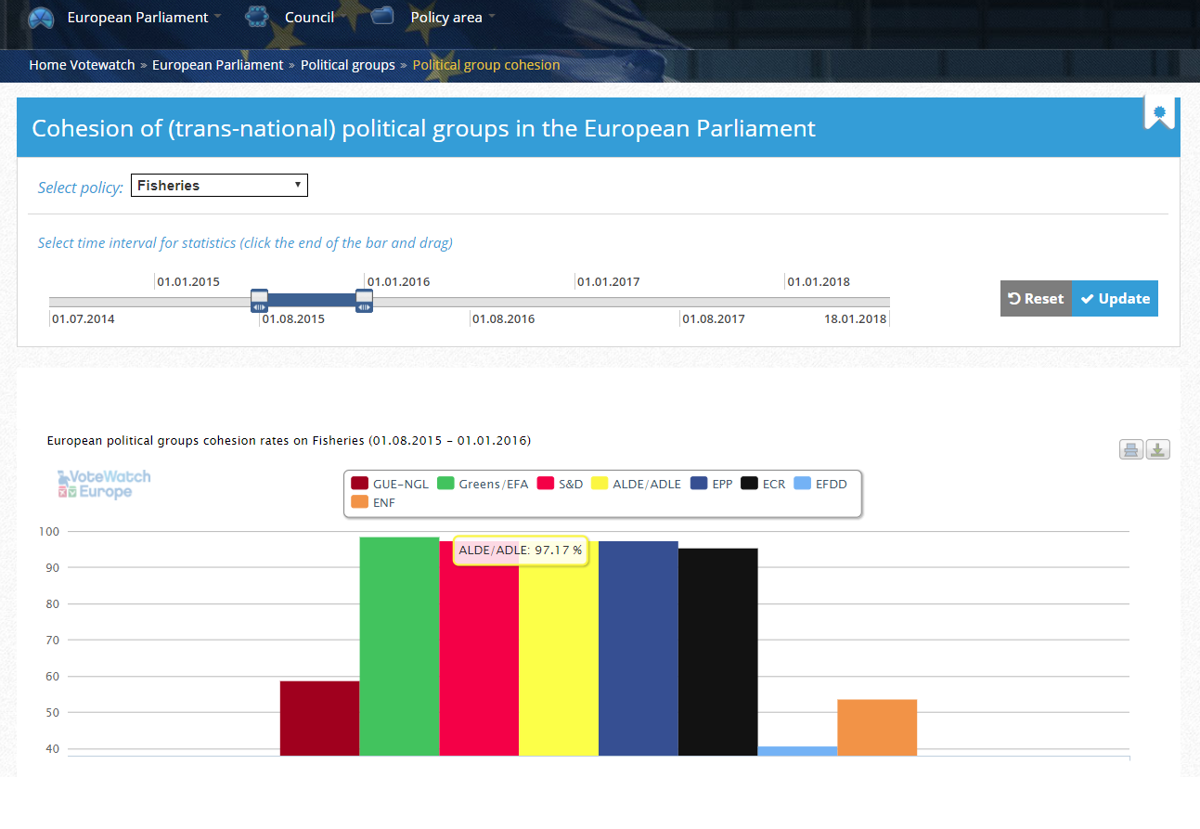
Task: Toggle Greens/EFA series in legend
Action: click(x=483, y=484)
